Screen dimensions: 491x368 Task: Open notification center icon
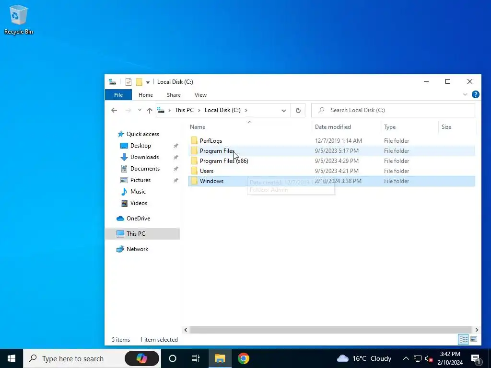[x=476, y=359]
